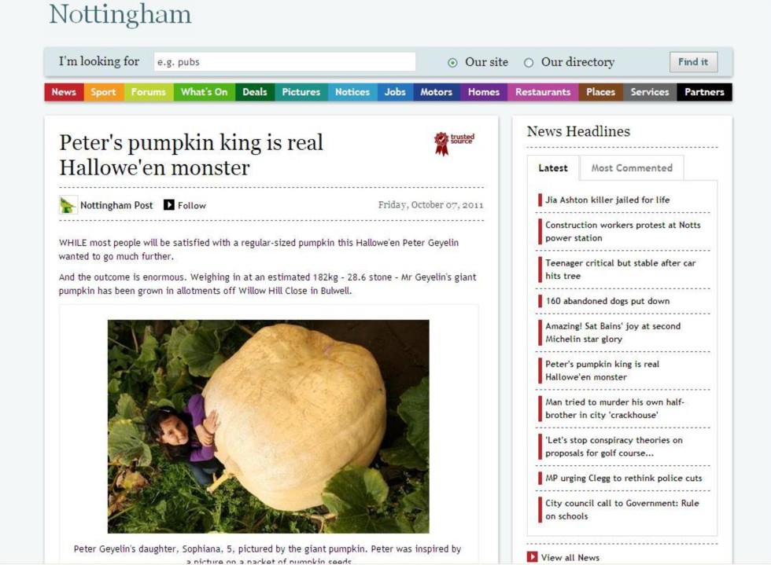Image resolution: width=771 pixels, height=565 pixels.
Task: Click the trusted source ribbon badge
Action: pos(455,144)
